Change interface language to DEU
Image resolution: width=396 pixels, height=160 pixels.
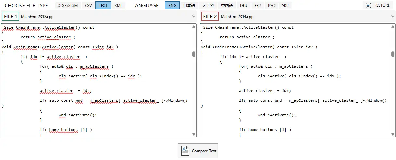[x=244, y=5]
